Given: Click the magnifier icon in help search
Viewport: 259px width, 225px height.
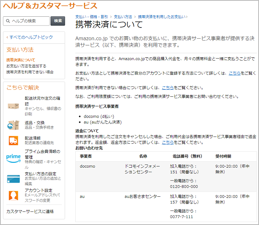Looking at the screenshot, I should point(8,21).
